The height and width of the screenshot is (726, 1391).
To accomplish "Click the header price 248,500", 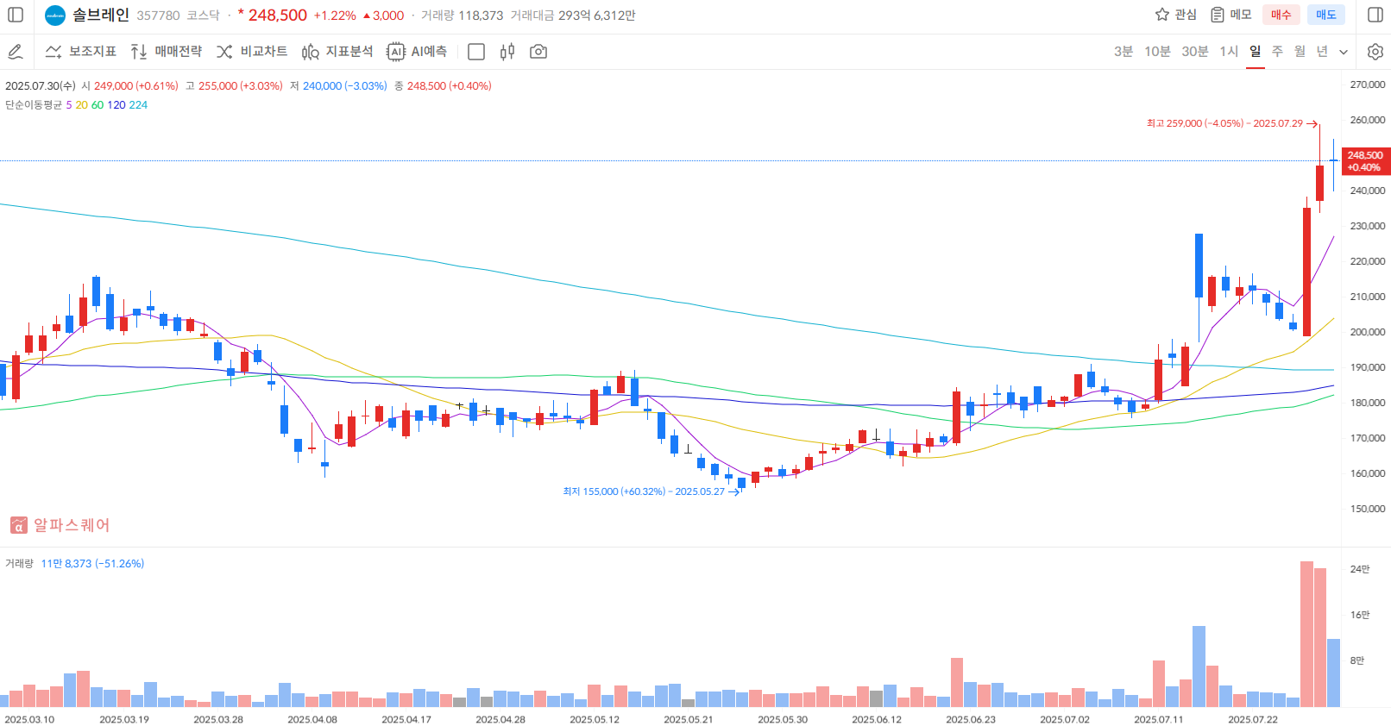I will (x=278, y=16).
